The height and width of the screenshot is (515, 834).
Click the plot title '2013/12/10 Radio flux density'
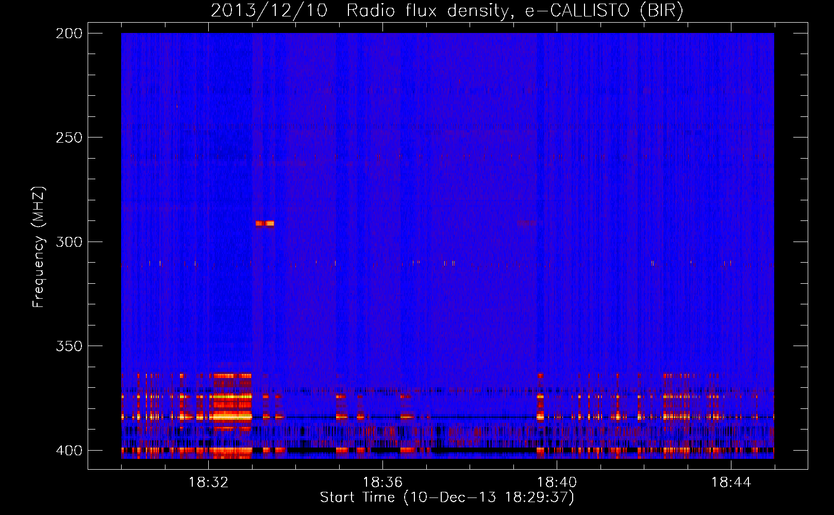click(447, 11)
